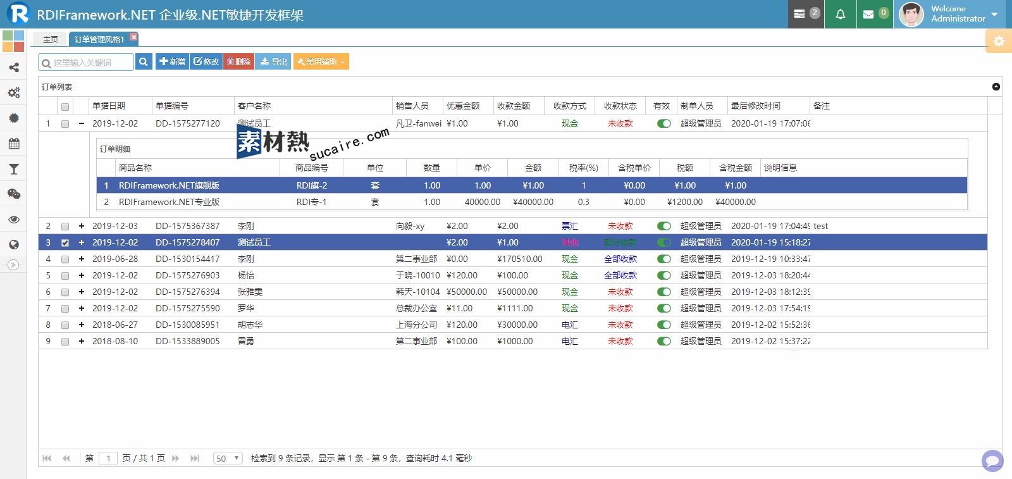Uncheck the checkbox on order DD-1575278407
This screenshot has height=479, width=1012.
[65, 242]
